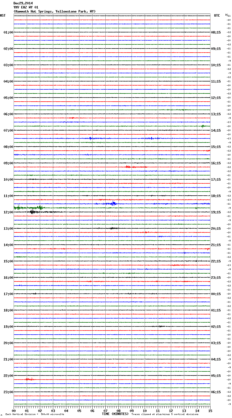This screenshot has height=418, width=232.
Task: Click the vertical division 500.00 microvolts note
Action: point(35,414)
